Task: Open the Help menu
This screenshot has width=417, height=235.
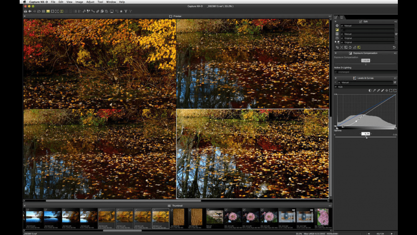Action: pos(122,2)
